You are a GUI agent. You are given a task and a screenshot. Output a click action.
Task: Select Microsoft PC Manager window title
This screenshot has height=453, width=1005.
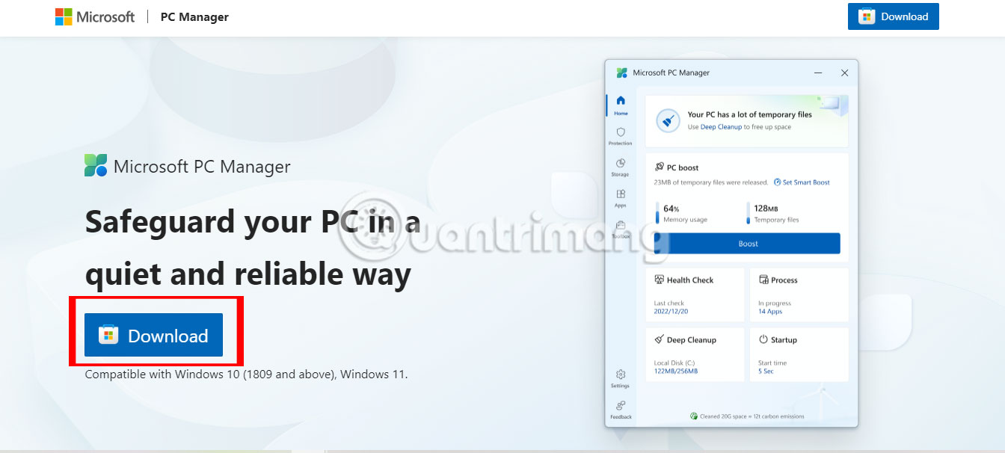[x=672, y=73]
